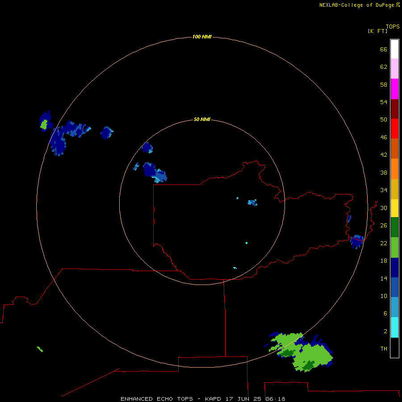Pick the dark orange legend swatch
The height and width of the screenshot is (402, 402).
click(394, 148)
